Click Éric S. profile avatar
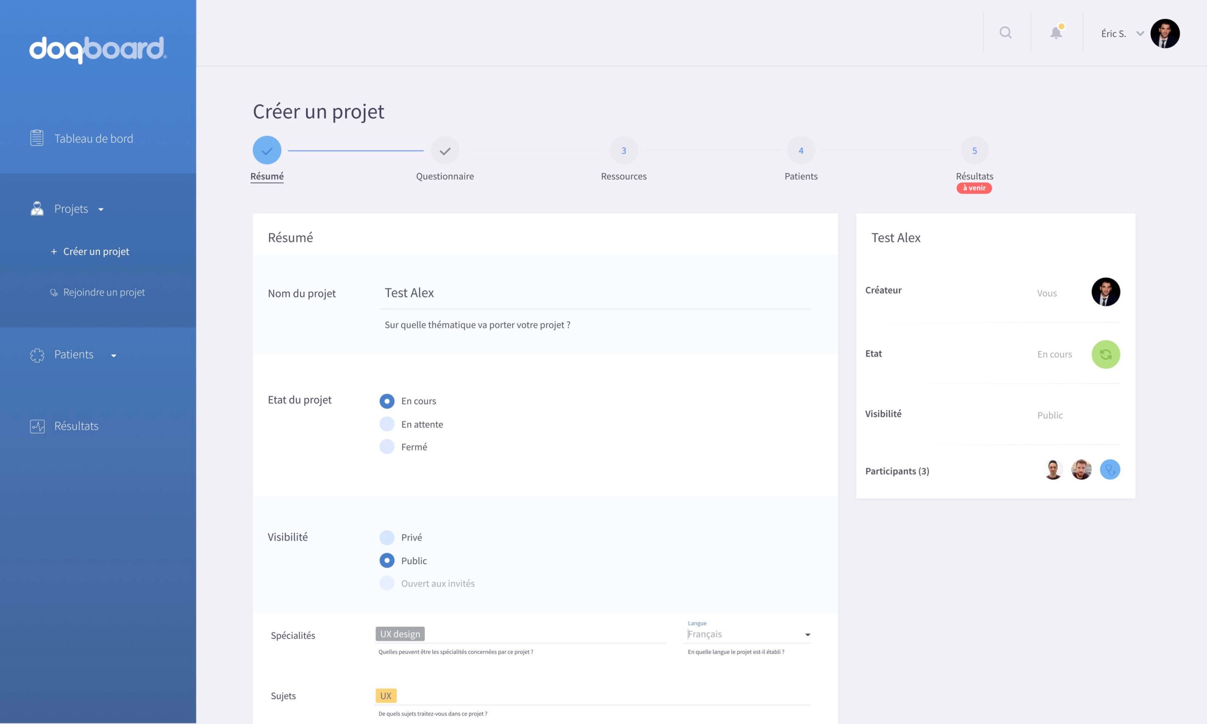The height and width of the screenshot is (724, 1207). [x=1166, y=33]
